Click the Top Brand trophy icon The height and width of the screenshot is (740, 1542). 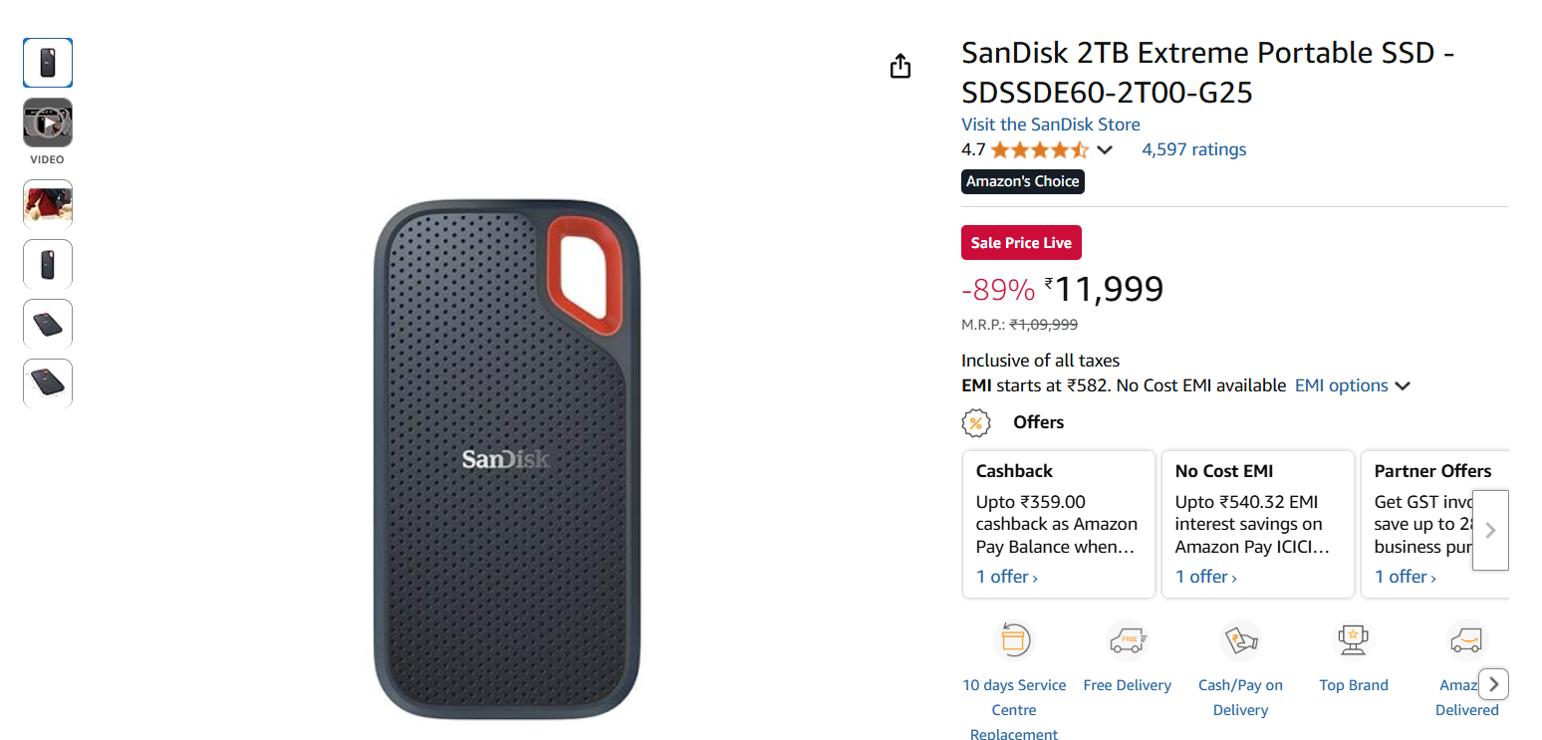[1353, 639]
